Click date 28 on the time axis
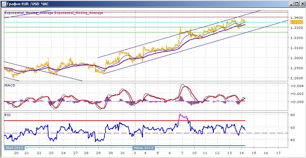Image resolution: width=306 pixels, height=158 pixels. click(x=86, y=153)
